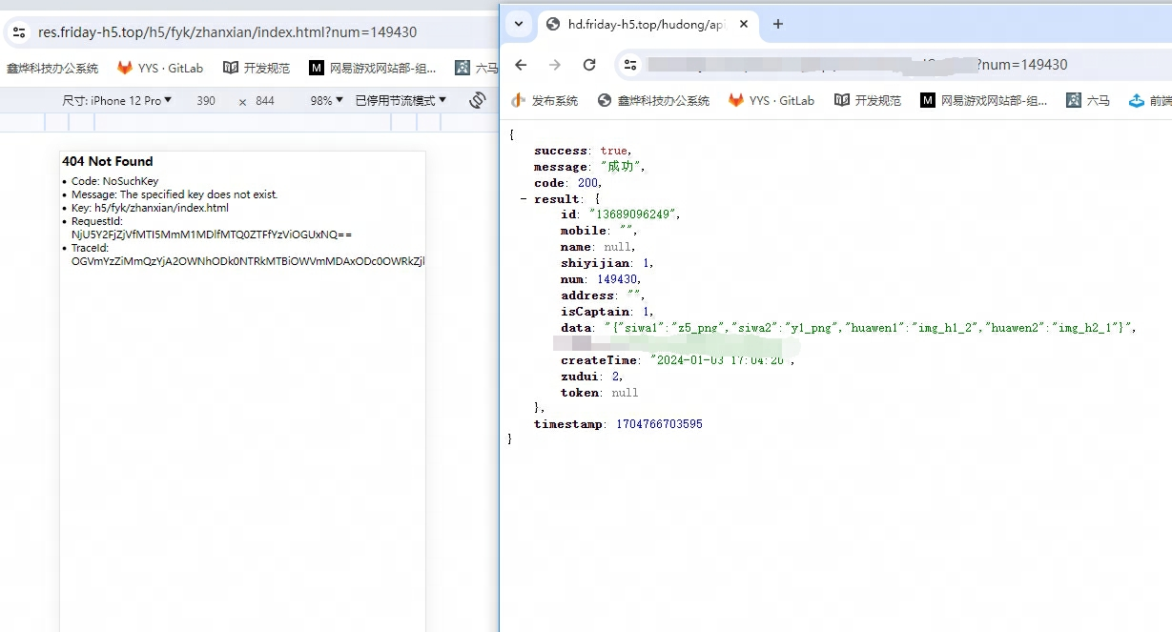Open the 98% zoom dropdown

(326, 100)
